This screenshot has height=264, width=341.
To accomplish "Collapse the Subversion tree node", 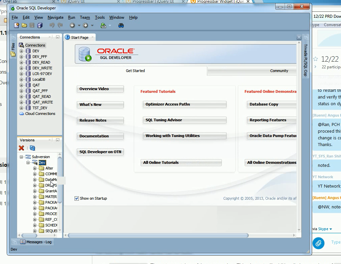I will tap(21, 157).
